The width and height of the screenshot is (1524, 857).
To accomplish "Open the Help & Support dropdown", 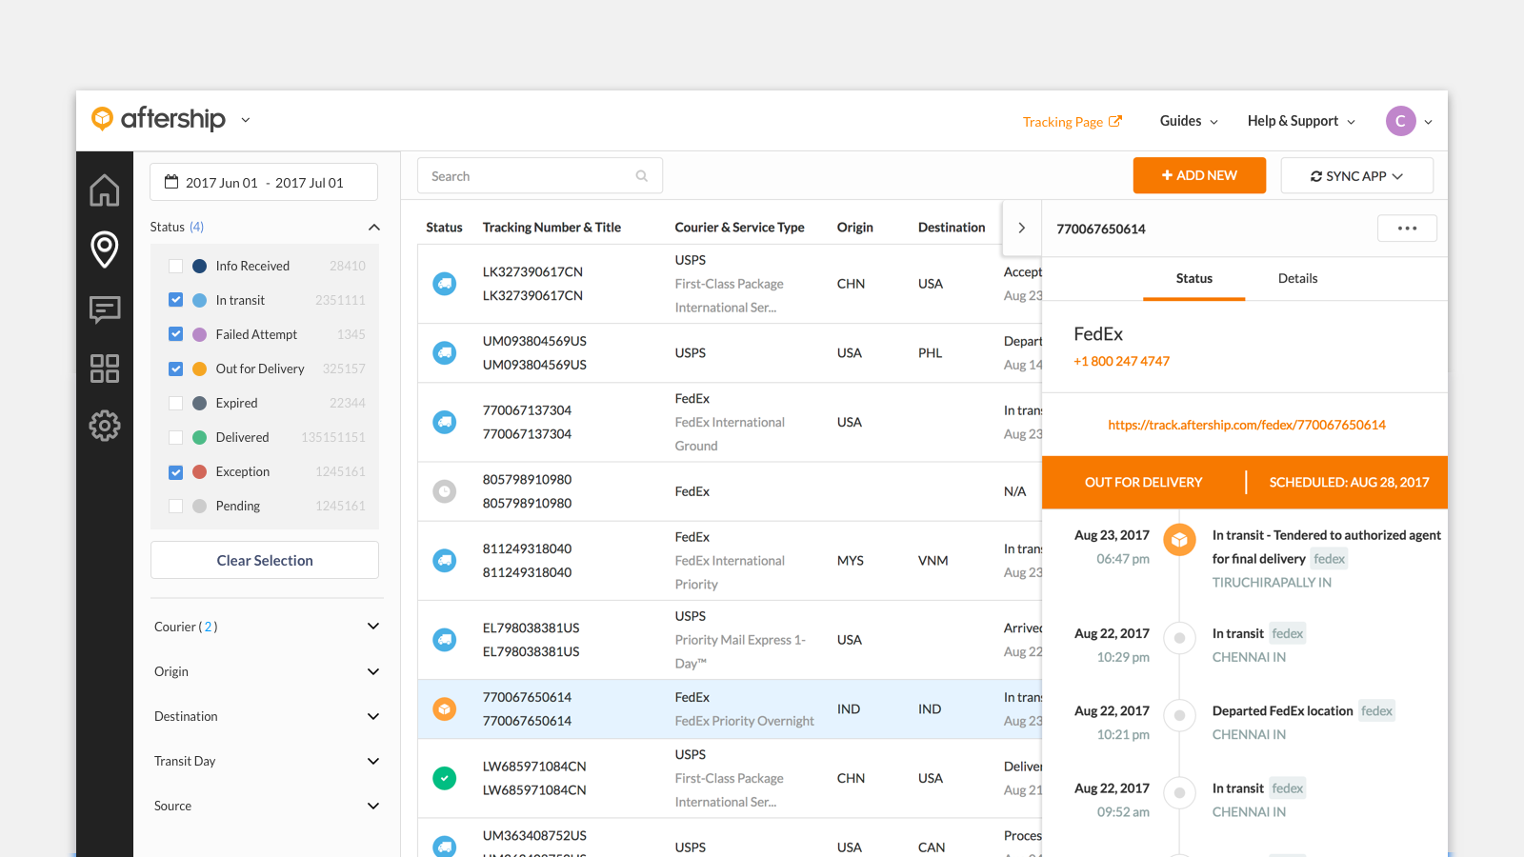I will pos(1301,121).
